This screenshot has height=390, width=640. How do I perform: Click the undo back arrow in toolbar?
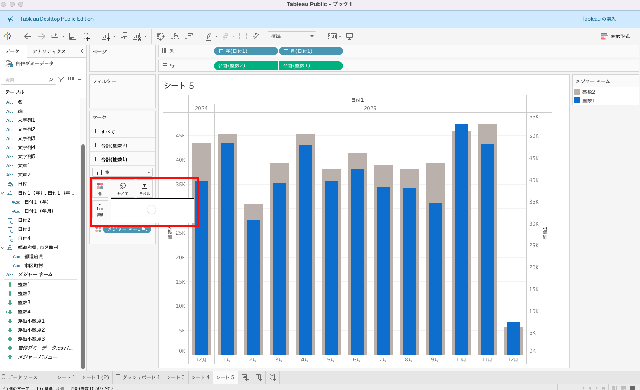[28, 36]
